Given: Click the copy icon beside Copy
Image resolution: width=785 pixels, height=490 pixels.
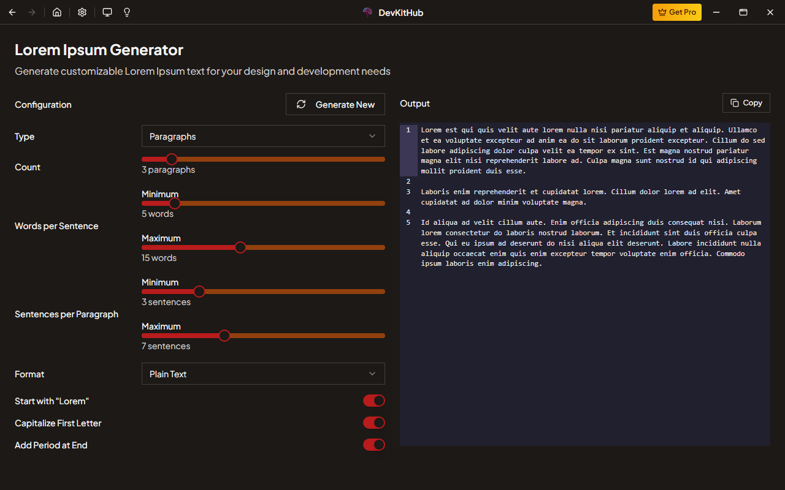Looking at the screenshot, I should coord(735,103).
